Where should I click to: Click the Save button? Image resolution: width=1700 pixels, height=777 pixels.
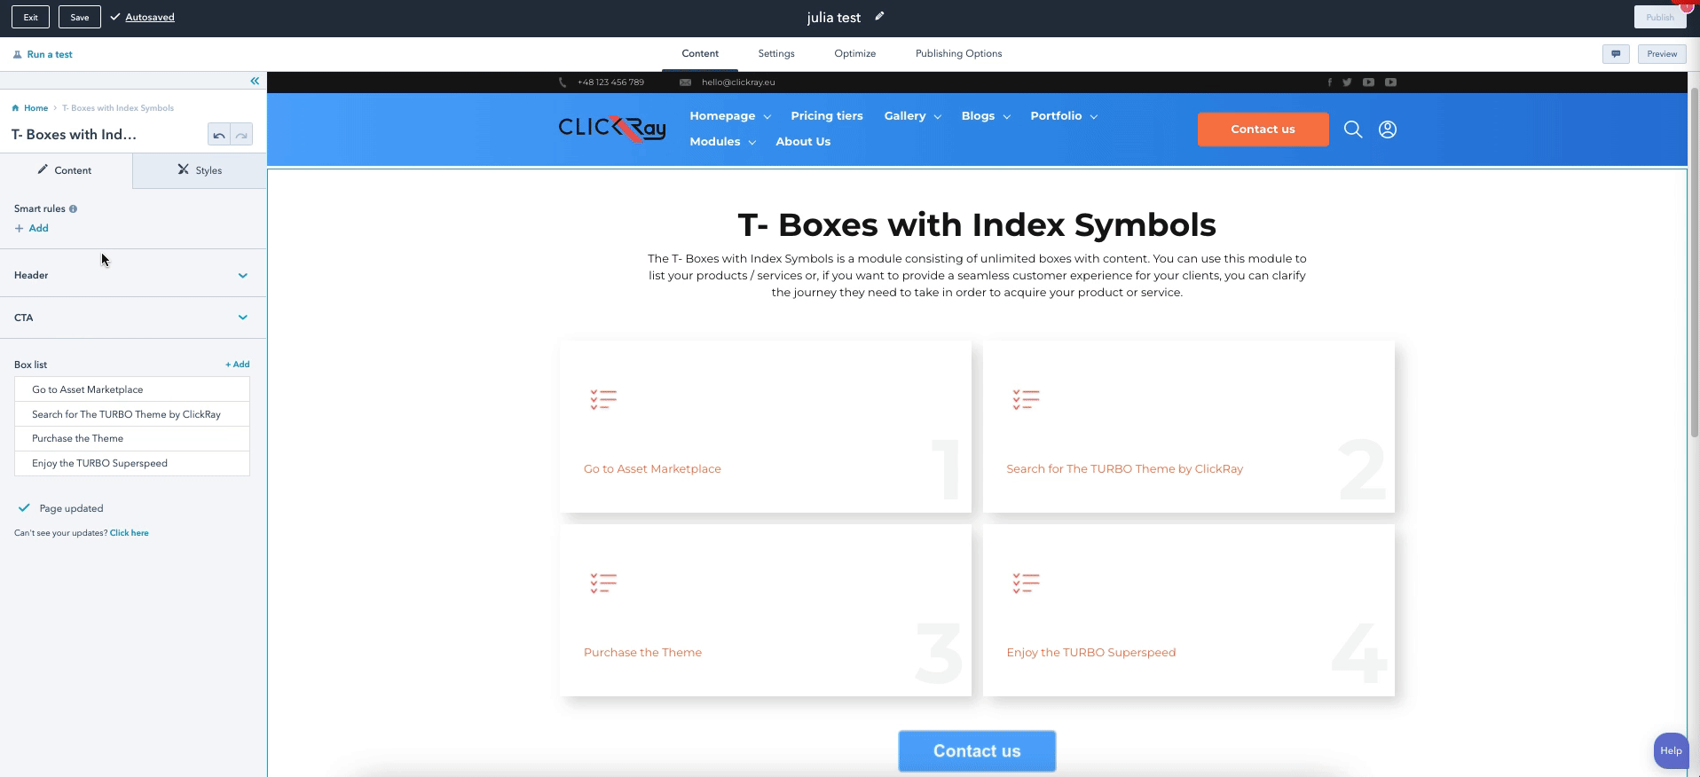[80, 17]
